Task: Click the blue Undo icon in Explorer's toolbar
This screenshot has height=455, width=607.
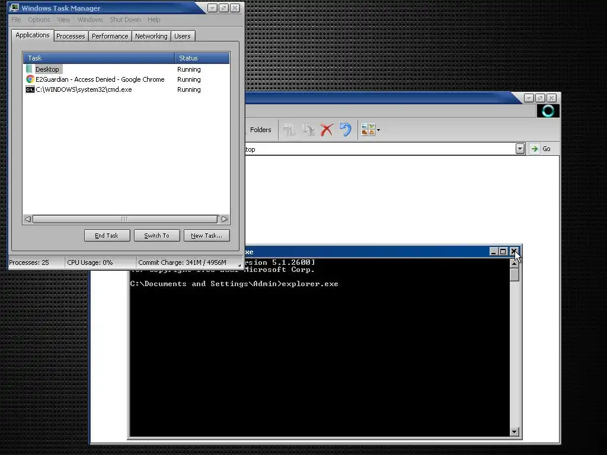Action: (346, 130)
